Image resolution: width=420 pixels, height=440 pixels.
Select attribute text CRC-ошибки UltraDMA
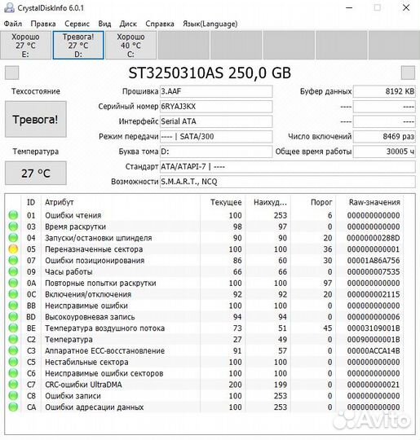pyautogui.click(x=83, y=385)
